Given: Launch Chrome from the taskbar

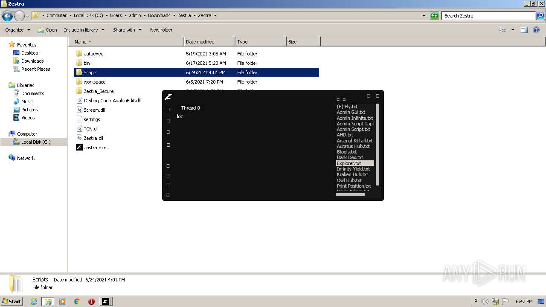Looking at the screenshot, I should click(x=77, y=301).
